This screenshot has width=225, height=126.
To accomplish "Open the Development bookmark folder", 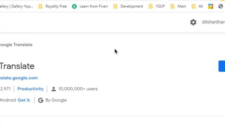I will (128, 6).
